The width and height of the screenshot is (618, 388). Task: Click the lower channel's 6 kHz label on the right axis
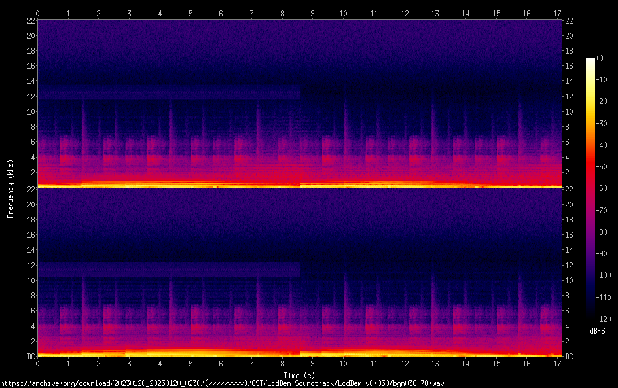click(568, 311)
